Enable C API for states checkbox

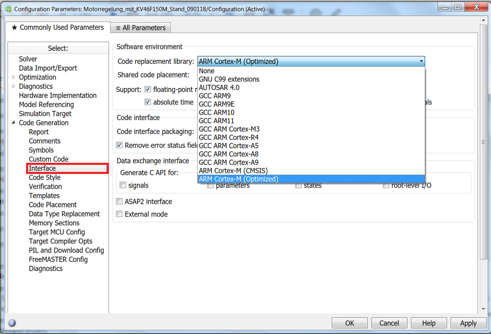pos(298,186)
